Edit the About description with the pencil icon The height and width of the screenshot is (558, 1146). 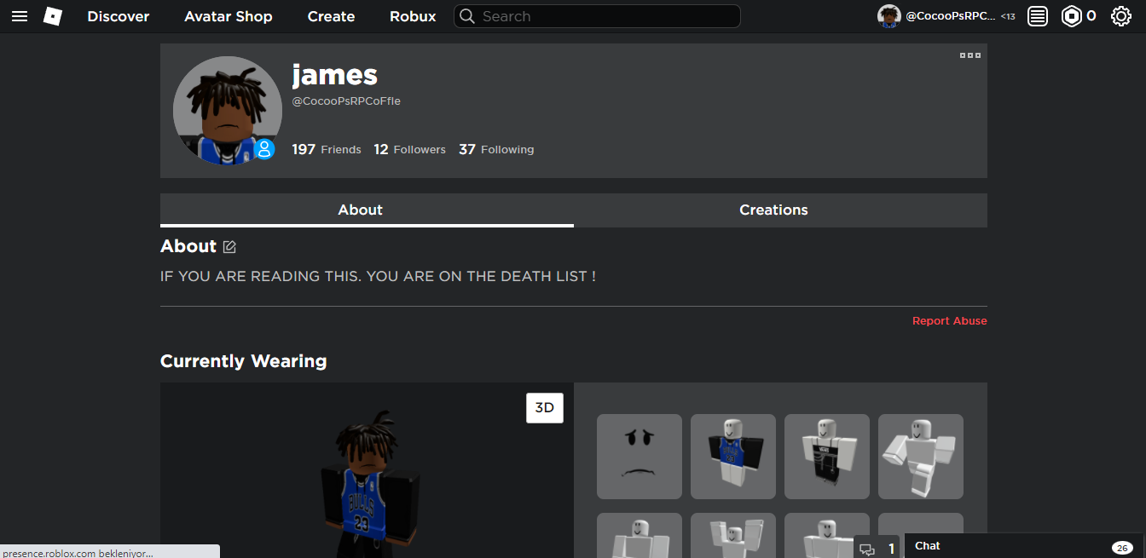(229, 247)
